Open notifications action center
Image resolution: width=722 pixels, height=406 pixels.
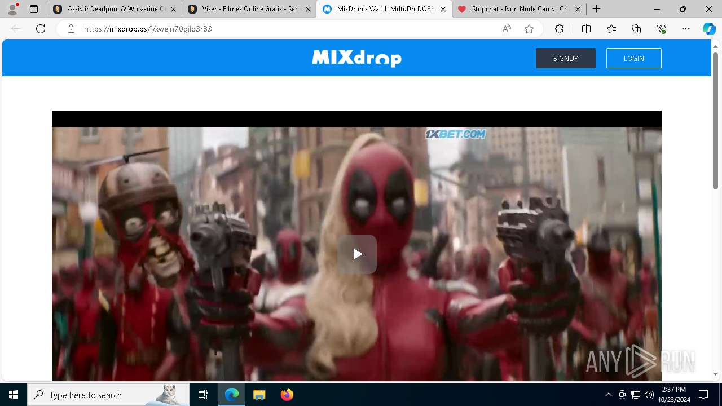point(703,395)
